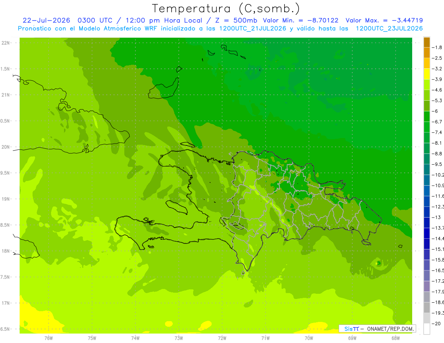Click the "1200UTC_23JUL2026" valid-until time
Screen dimensions: 444x343
click(389, 28)
